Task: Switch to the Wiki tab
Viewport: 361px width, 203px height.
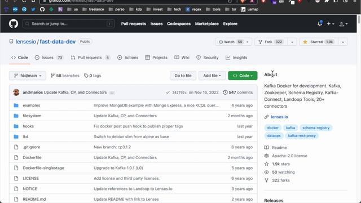Action: click(182, 58)
